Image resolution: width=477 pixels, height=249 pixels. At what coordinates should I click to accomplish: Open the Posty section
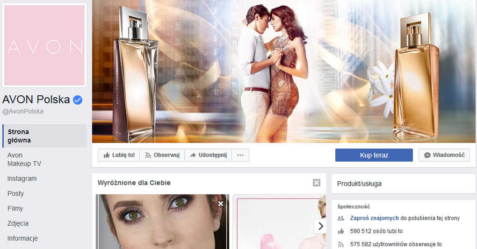15,193
